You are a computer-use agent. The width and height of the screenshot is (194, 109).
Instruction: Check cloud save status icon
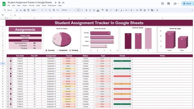pos(63,3)
